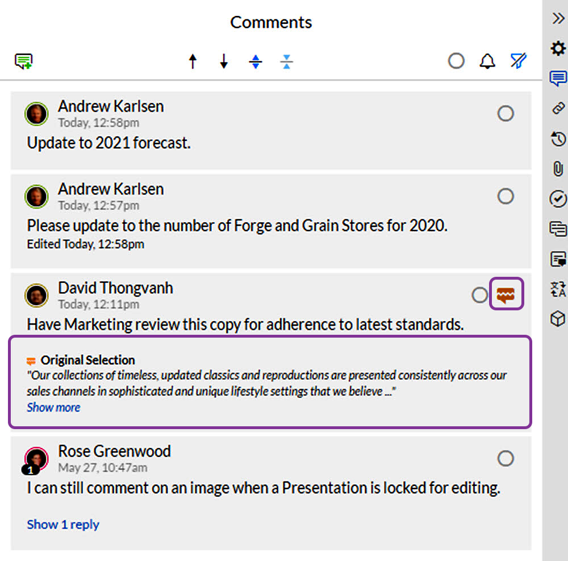Open the History panel icon

click(558, 139)
